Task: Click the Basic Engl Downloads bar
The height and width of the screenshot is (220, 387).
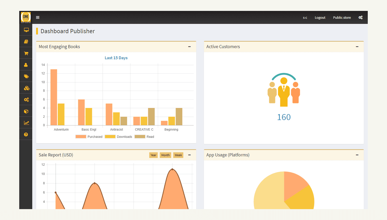Action: [89, 117]
